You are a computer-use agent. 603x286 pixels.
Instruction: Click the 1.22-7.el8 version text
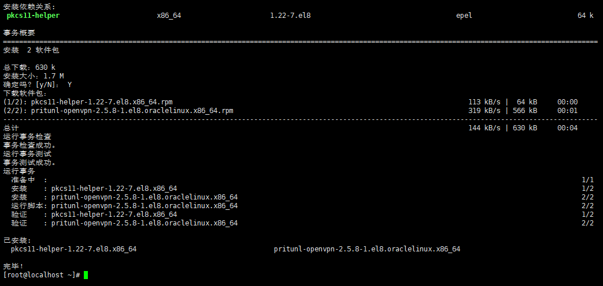[290, 16]
